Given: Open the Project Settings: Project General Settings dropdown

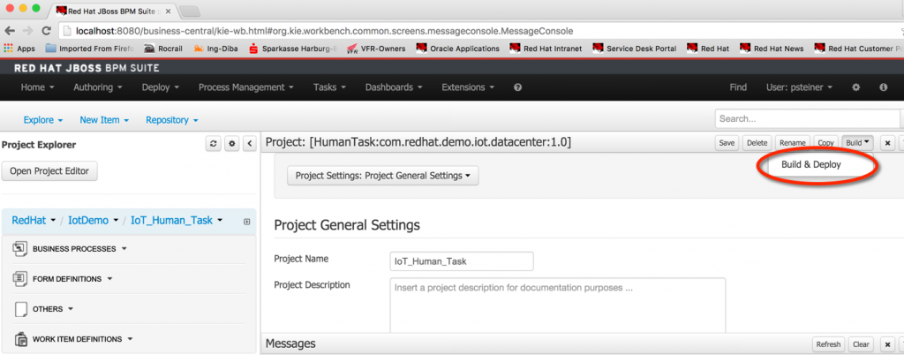Looking at the screenshot, I should [383, 176].
